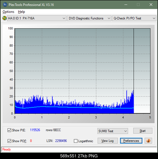The width and height of the screenshot is (158, 159).
Task: Click the orange info icon button
Action: pos(148,141)
